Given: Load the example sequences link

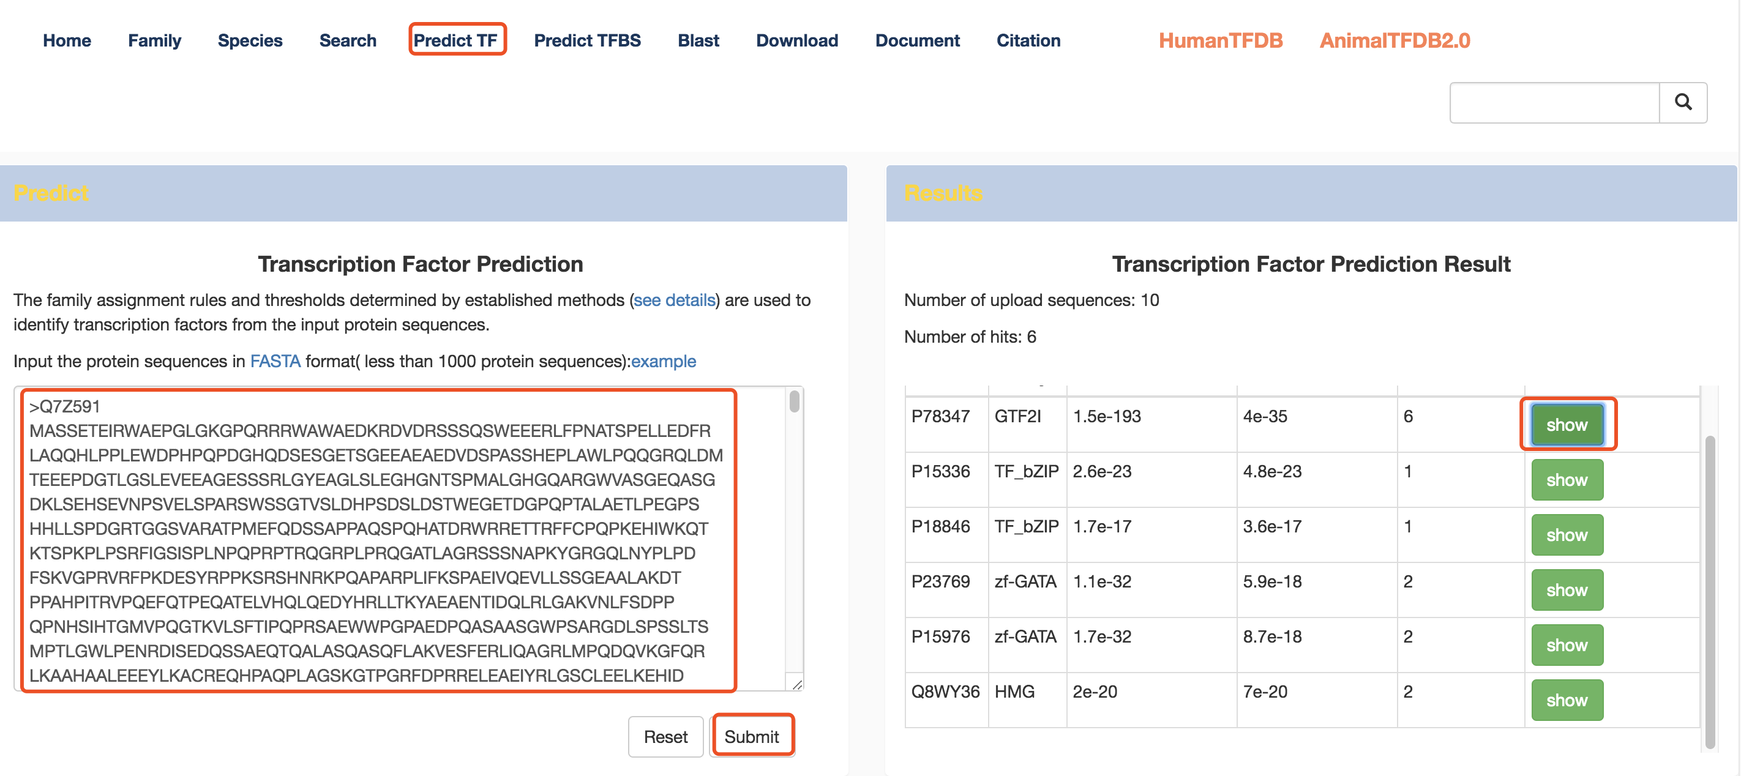Looking at the screenshot, I should click(663, 361).
